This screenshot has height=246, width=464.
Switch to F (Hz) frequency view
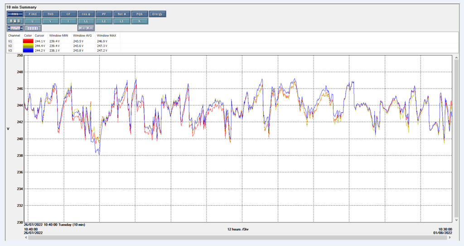(x=33, y=14)
